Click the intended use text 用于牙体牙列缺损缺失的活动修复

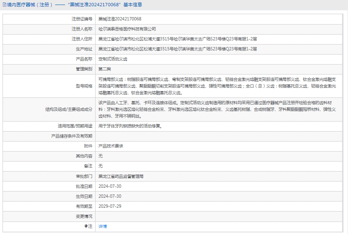(130, 126)
